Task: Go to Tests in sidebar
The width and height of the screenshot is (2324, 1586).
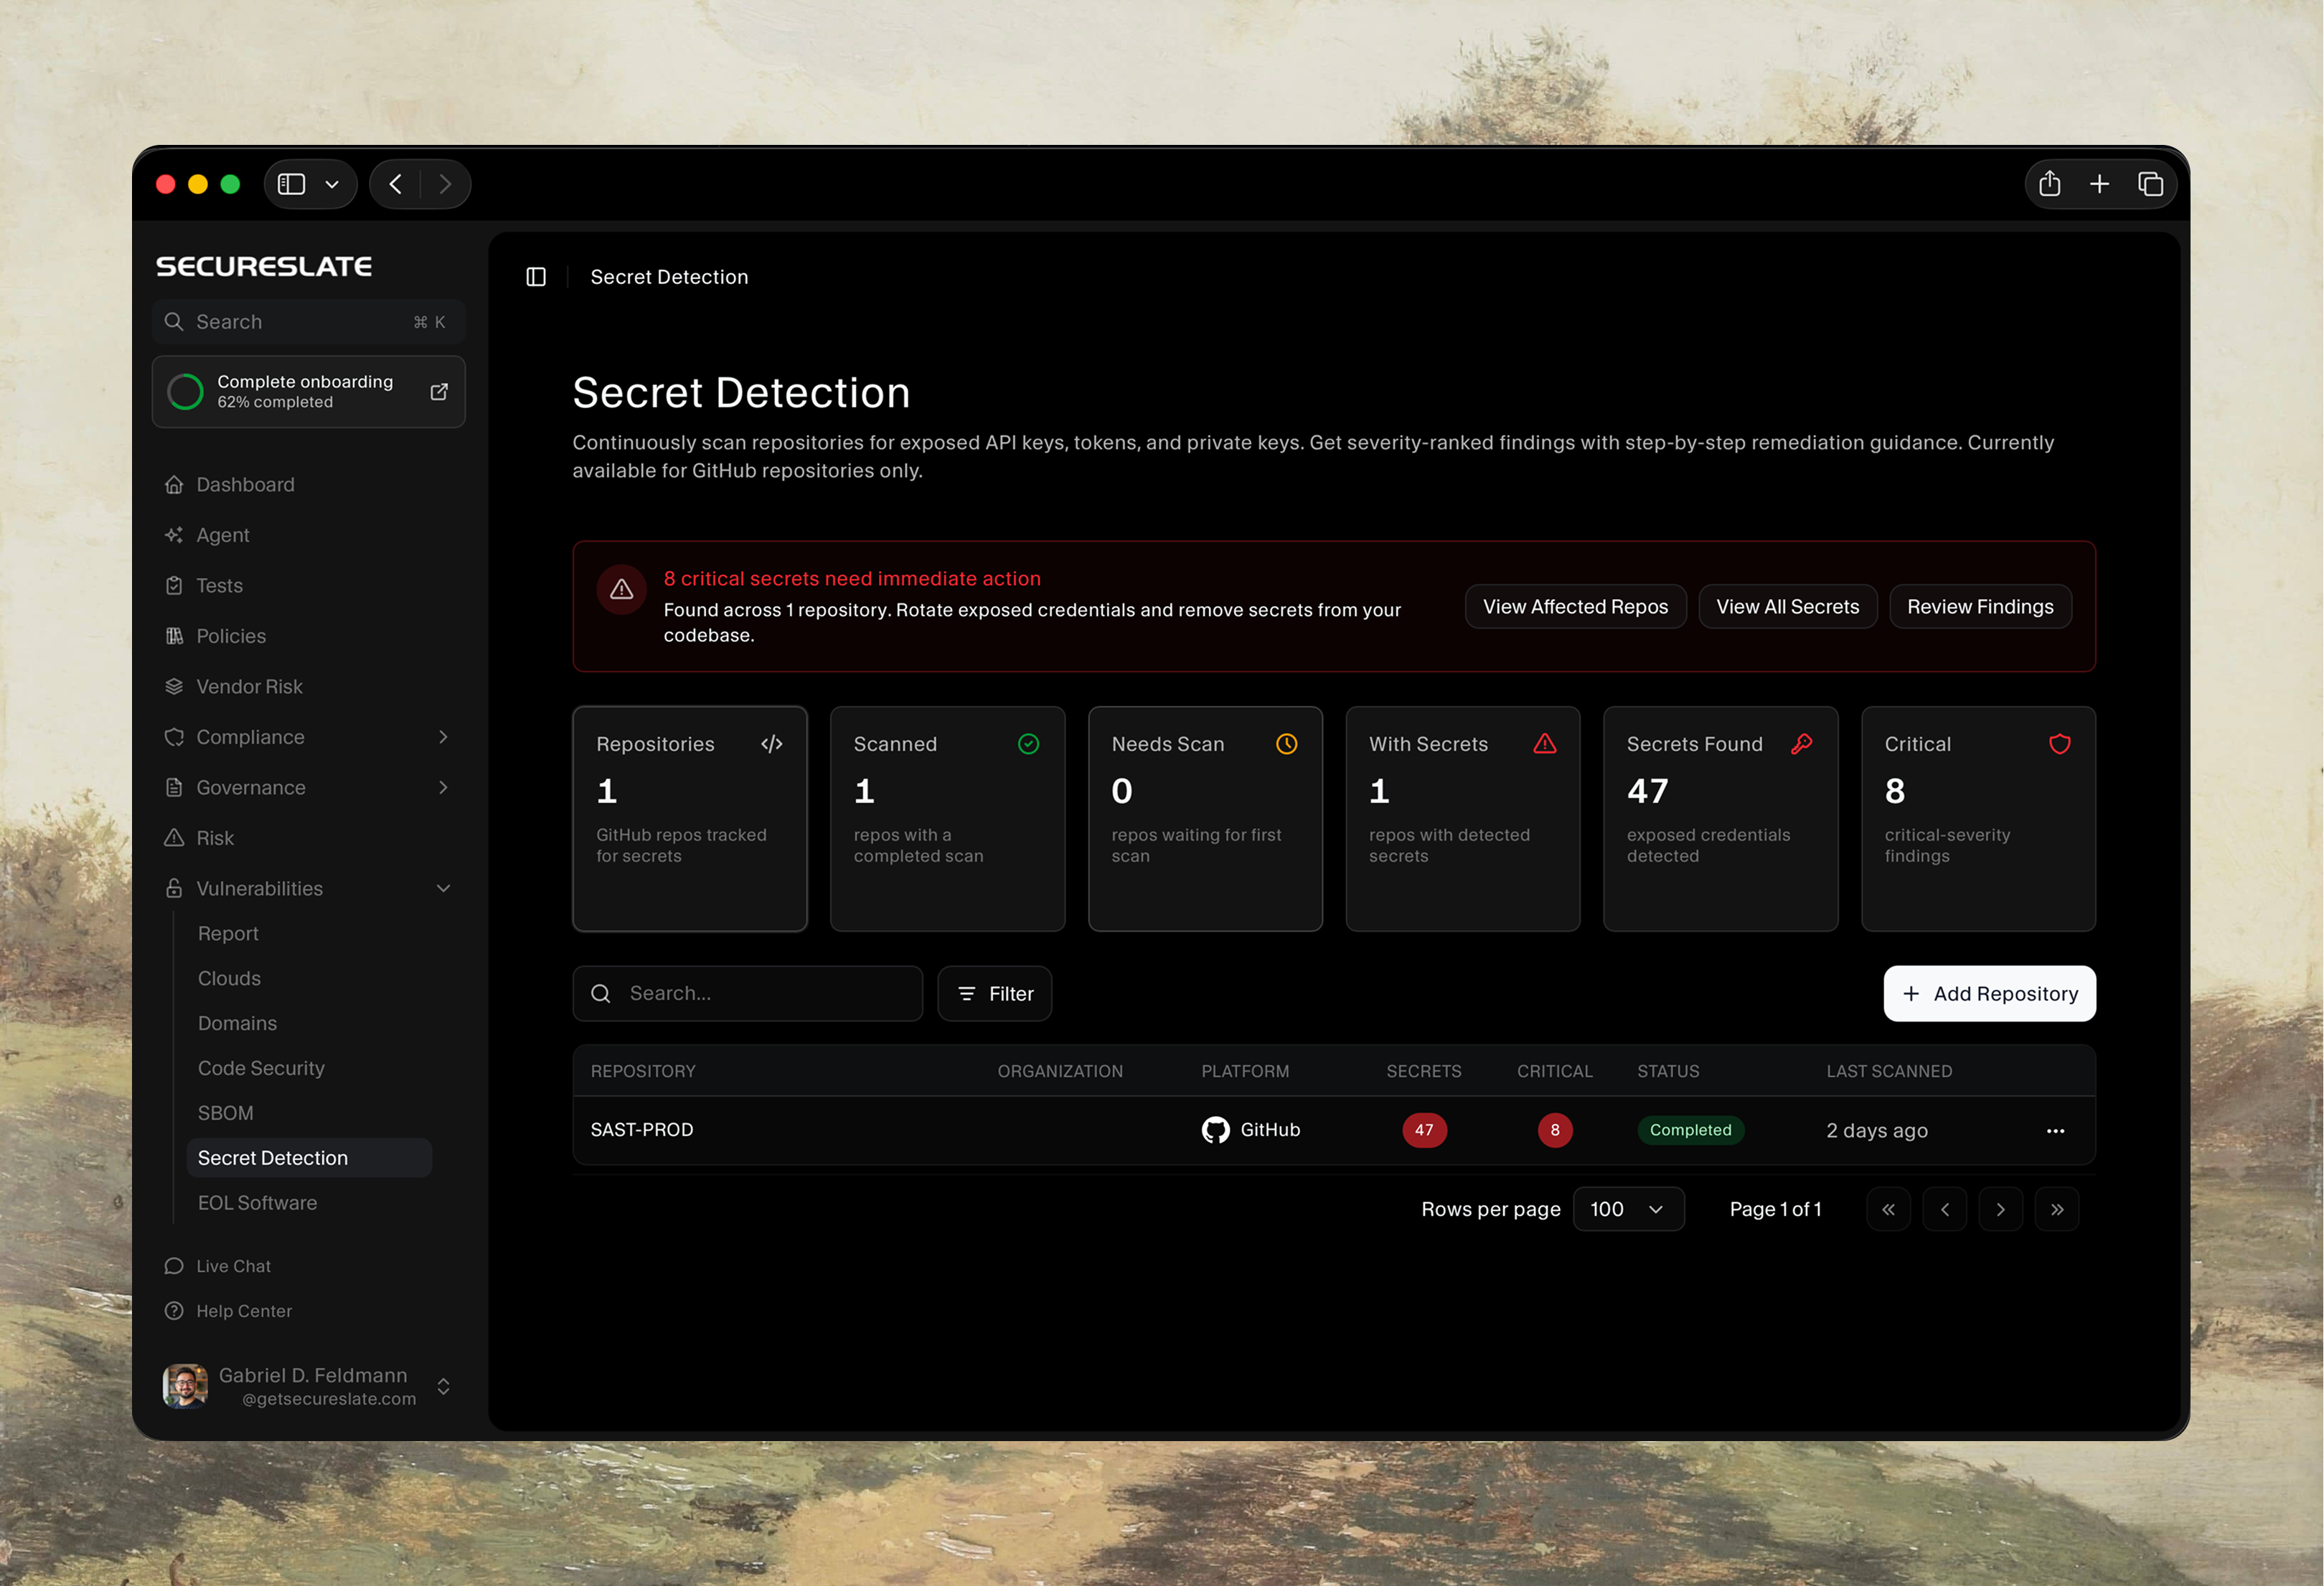Action: (x=219, y=586)
